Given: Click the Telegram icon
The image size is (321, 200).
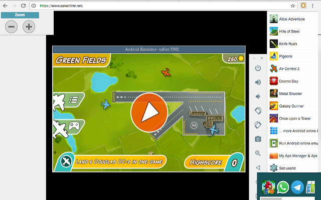Looking at the screenshot, I should 297,187.
